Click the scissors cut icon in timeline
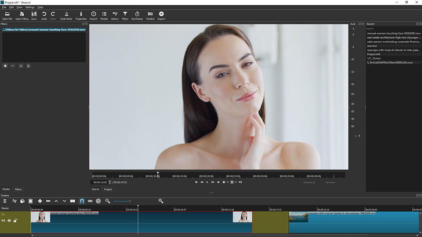Image resolution: width=422 pixels, height=237 pixels. [x=14, y=201]
